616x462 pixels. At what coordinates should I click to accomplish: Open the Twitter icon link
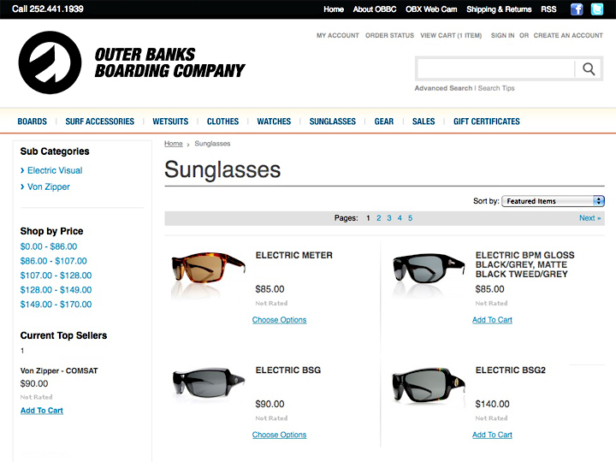(597, 9)
